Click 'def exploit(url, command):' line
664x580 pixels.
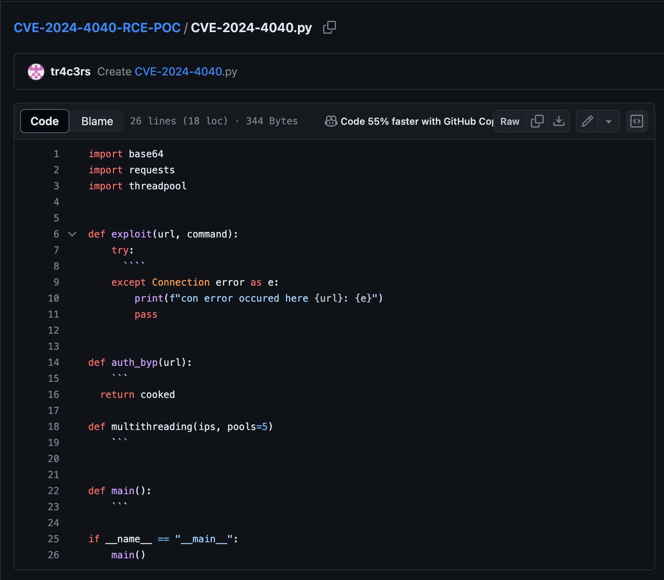(x=163, y=234)
